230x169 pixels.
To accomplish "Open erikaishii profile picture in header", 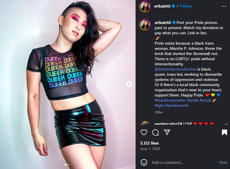I will click(145, 6).
